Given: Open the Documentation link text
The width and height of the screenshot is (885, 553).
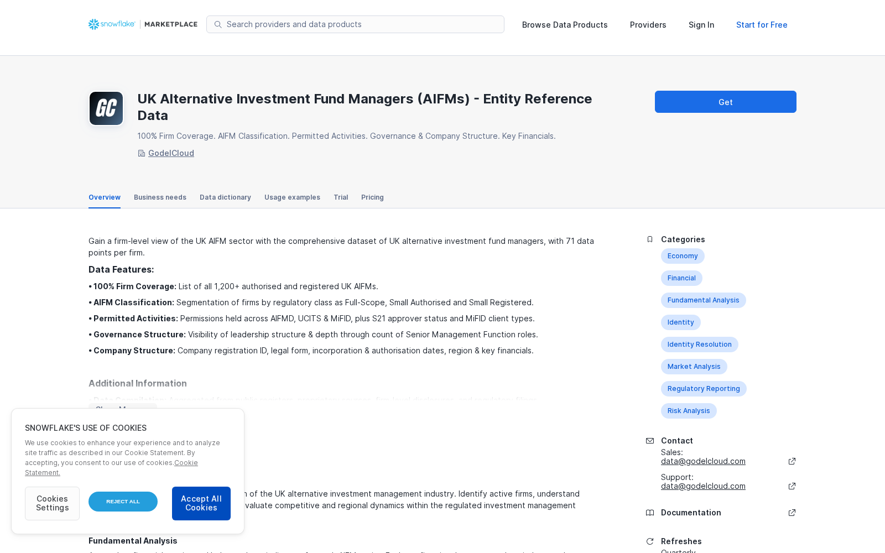Looking at the screenshot, I should tap(691, 513).
